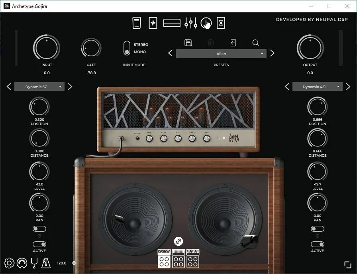This screenshot has width=357, height=274.
Task: Click the window resize corner icon
Action: [348, 265]
